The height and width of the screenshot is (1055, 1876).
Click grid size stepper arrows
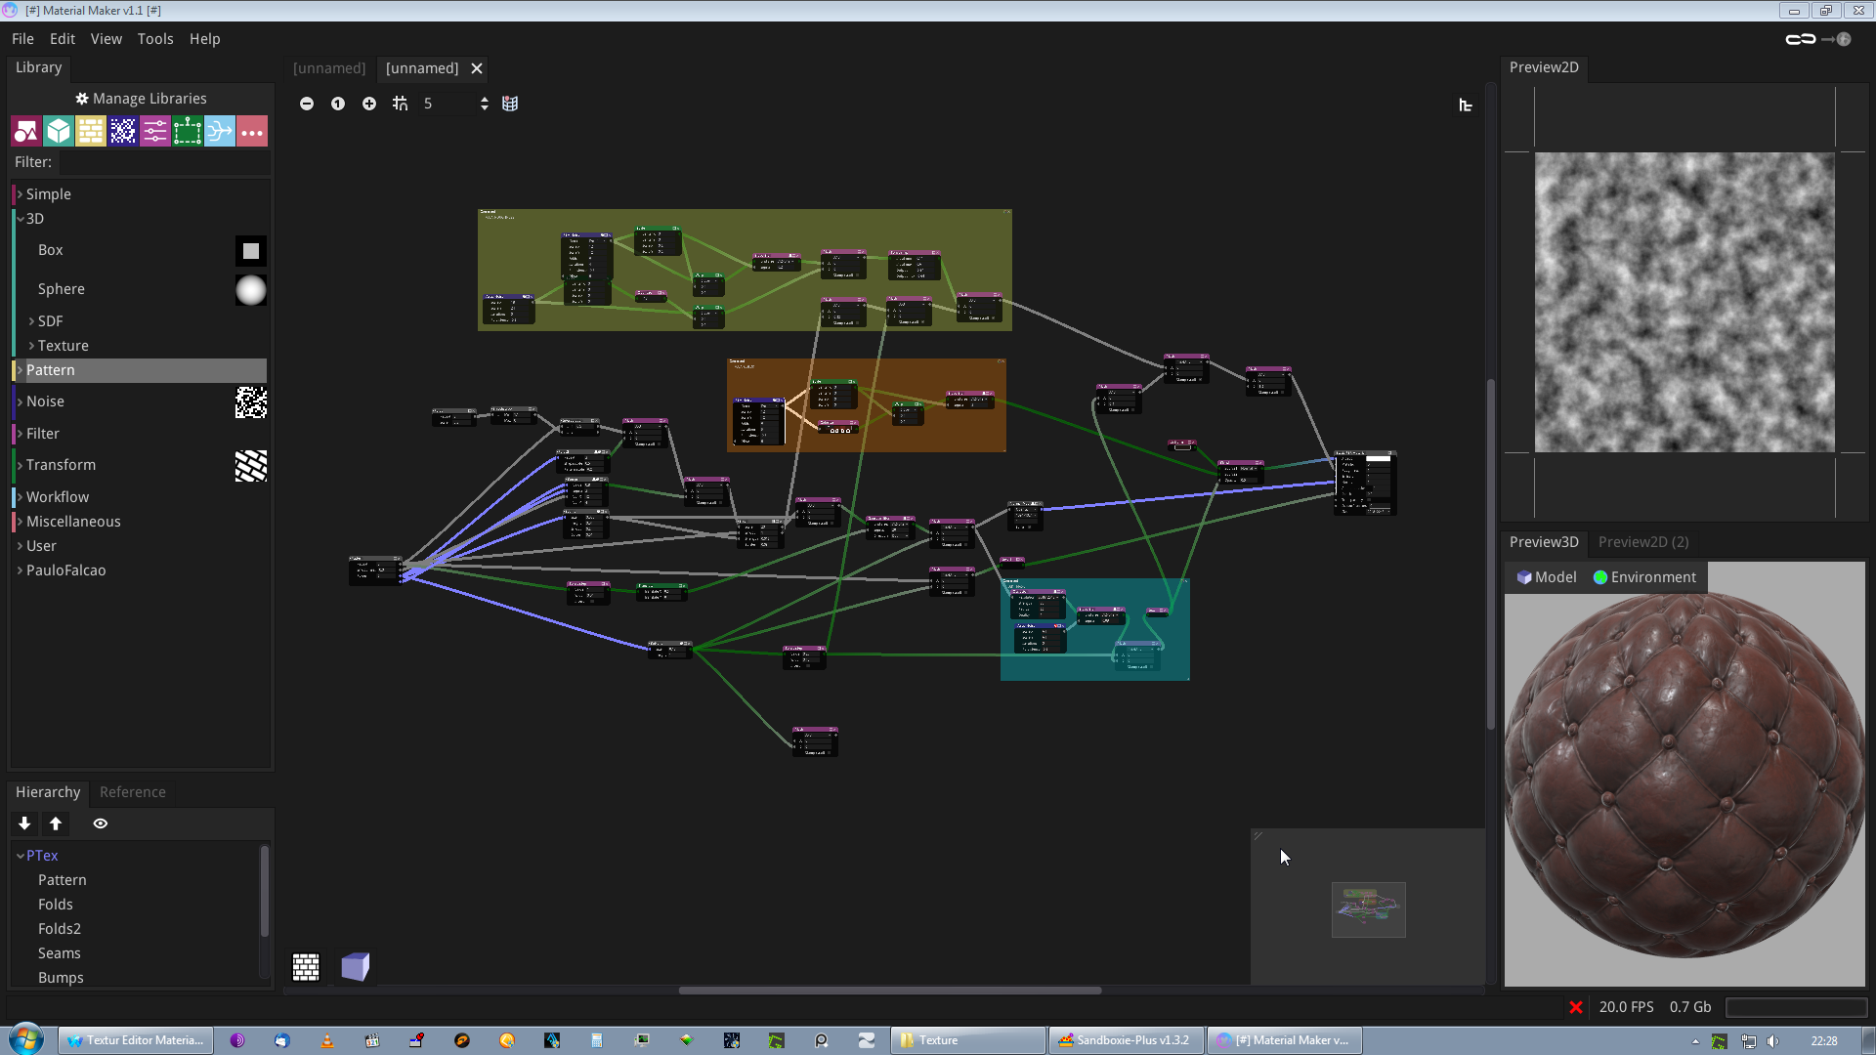pos(485,104)
